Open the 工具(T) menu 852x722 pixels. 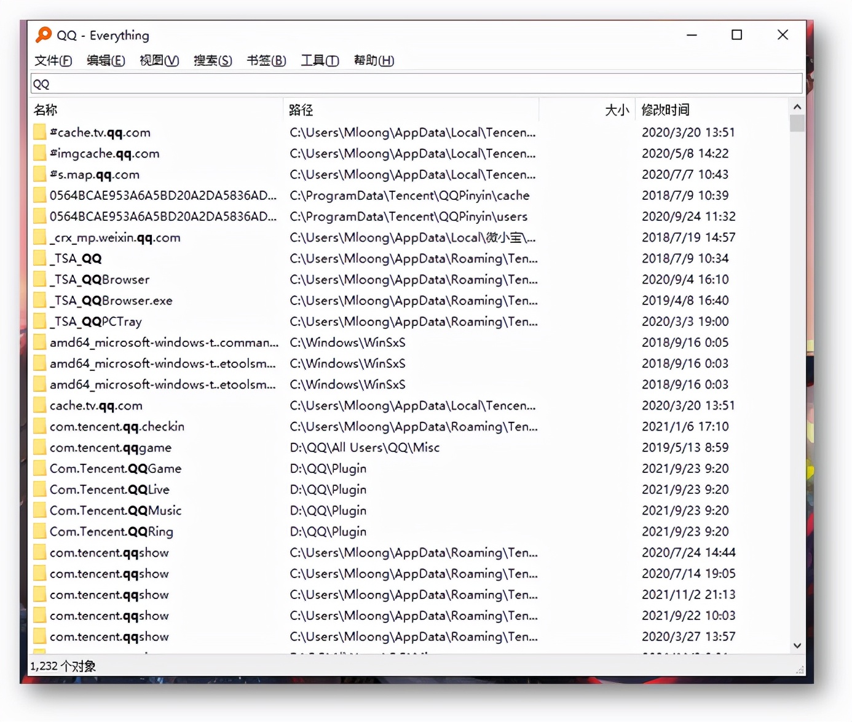tap(320, 60)
